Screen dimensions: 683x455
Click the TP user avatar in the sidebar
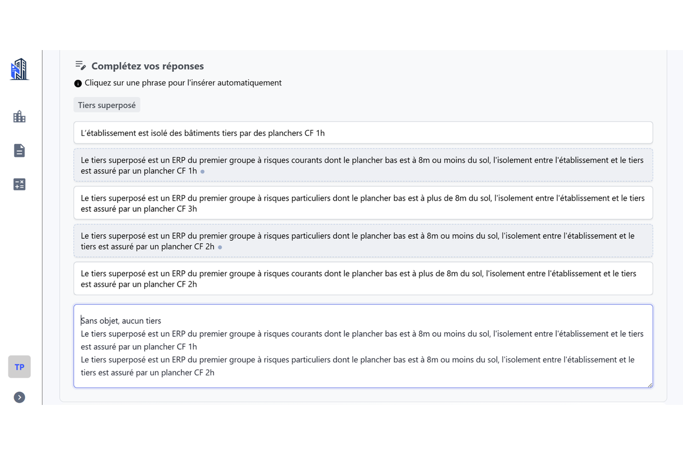pyautogui.click(x=19, y=367)
